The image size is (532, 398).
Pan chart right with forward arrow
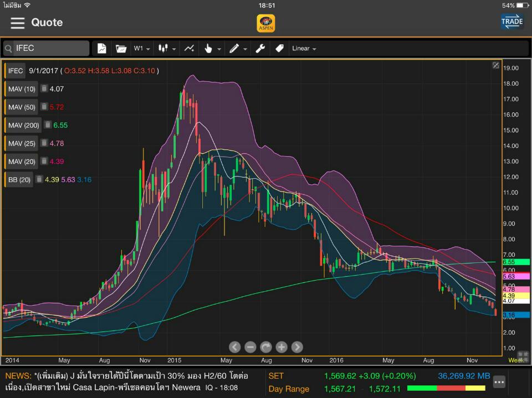(297, 347)
